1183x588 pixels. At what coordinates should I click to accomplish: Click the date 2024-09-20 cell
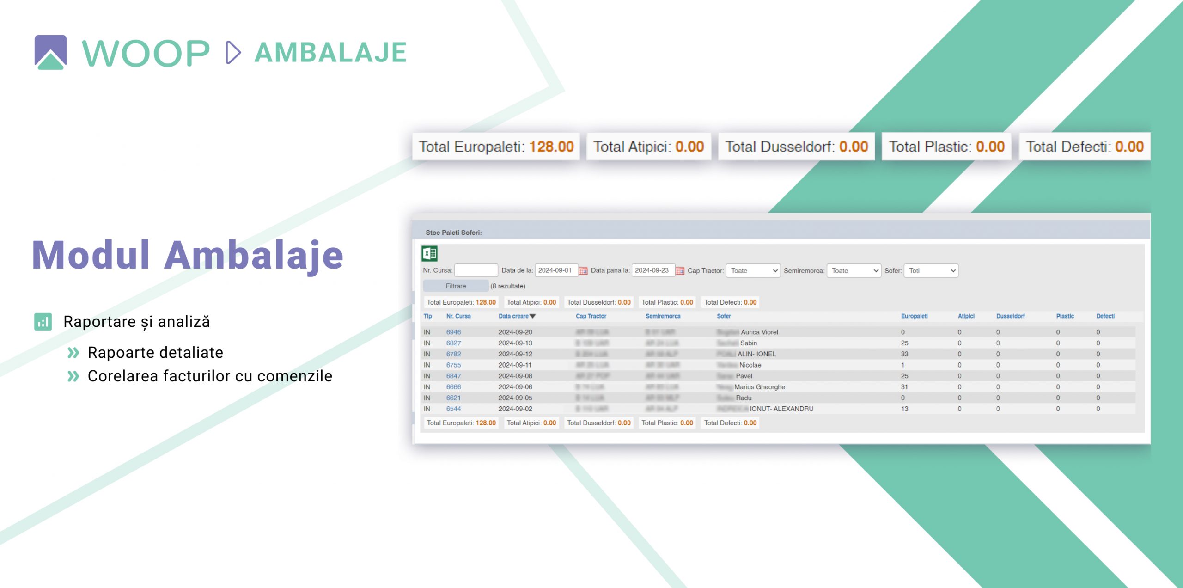coord(515,332)
